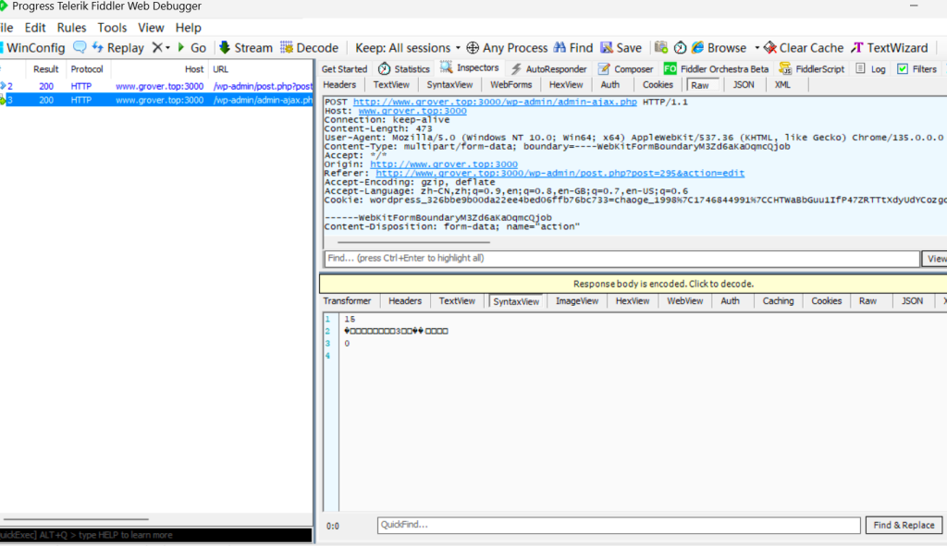This screenshot has width=947, height=546.
Task: Click the admin-ajax.php POST URL link
Action: coord(495,102)
